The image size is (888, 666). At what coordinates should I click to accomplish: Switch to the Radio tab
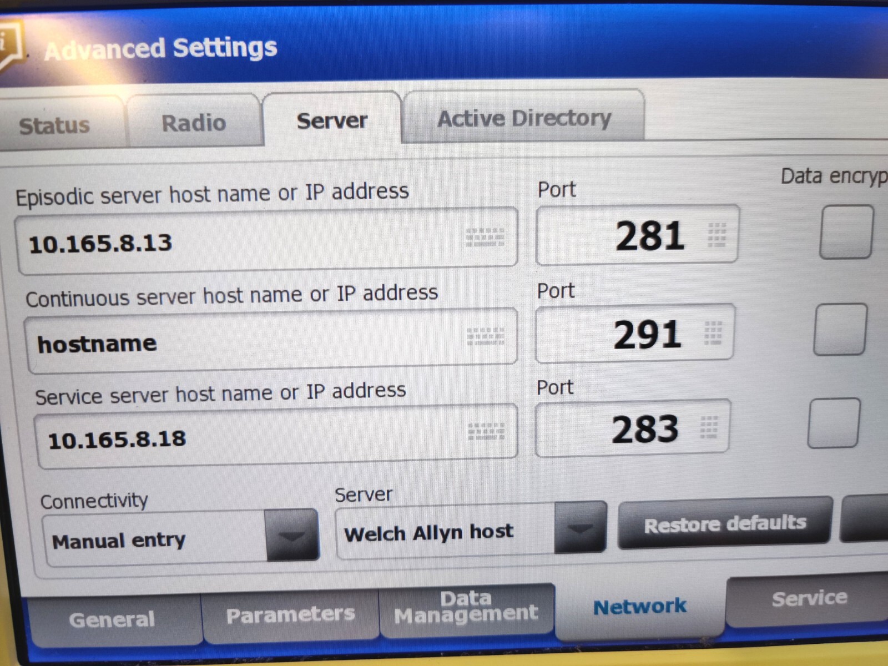pos(193,122)
